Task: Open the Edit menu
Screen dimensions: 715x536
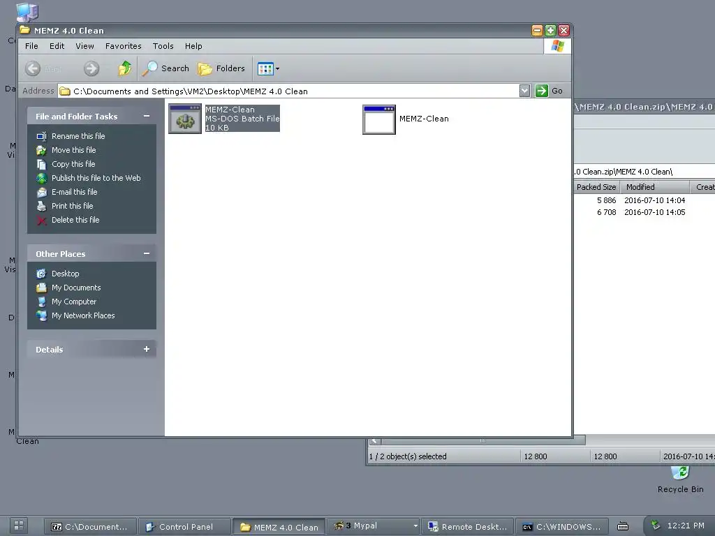Action: [x=57, y=46]
